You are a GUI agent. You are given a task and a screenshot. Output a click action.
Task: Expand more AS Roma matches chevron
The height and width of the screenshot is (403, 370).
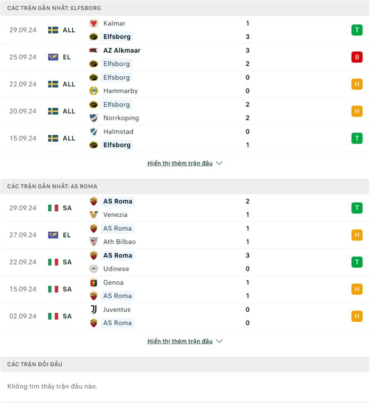point(219,341)
